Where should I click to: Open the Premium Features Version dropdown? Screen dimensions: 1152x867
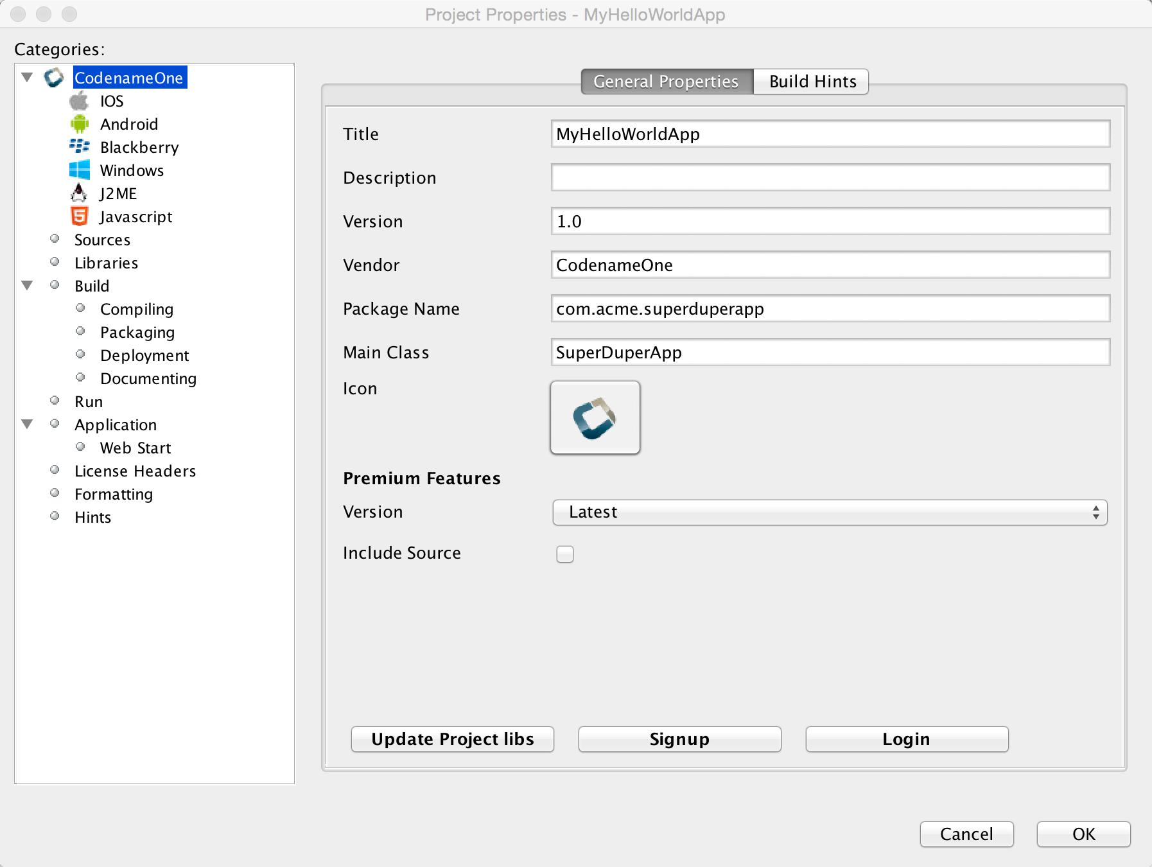[x=830, y=512]
